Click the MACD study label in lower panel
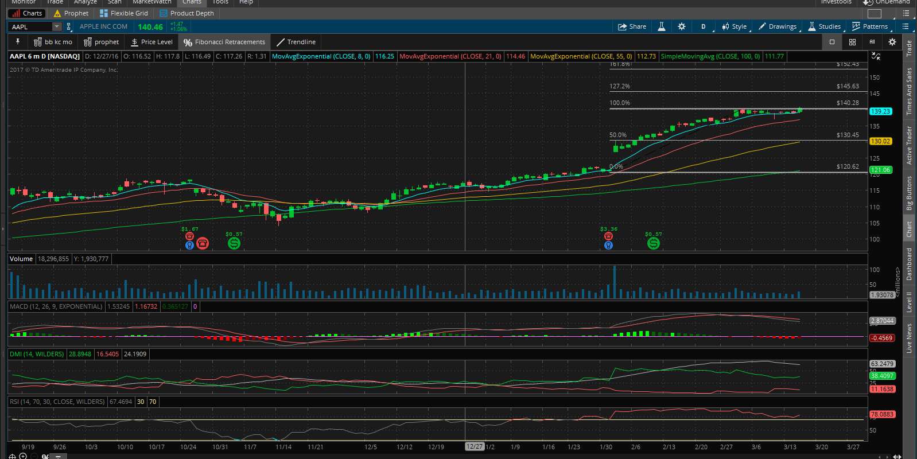The image size is (917, 459). coord(56,306)
